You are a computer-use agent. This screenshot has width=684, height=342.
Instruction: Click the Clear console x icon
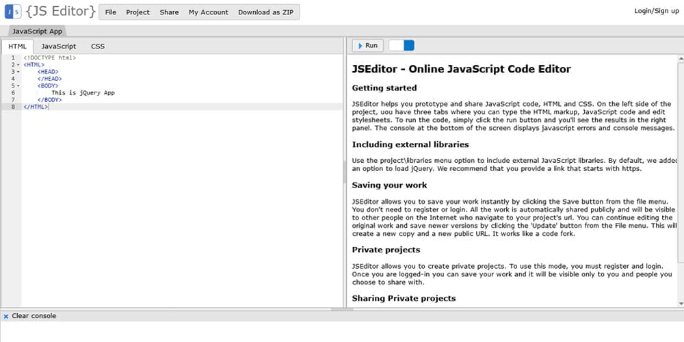(x=6, y=316)
